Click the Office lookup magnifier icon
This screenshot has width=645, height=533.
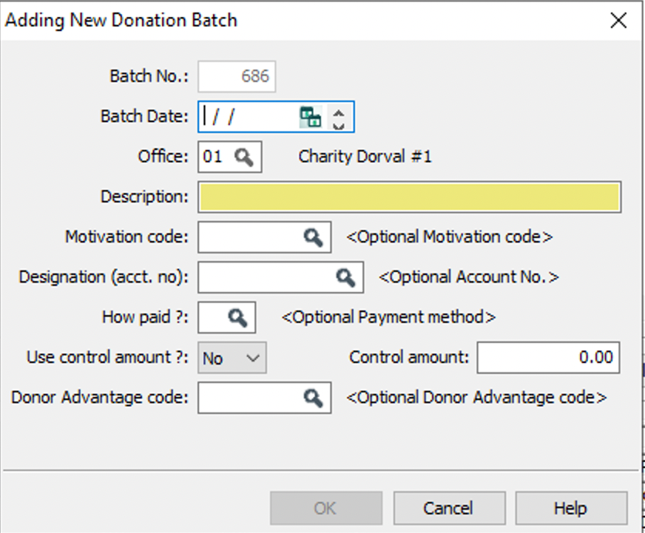[x=244, y=157]
